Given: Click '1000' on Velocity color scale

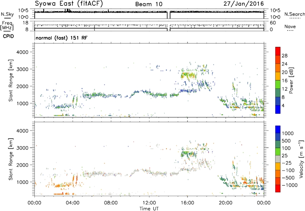Looking at the screenshot, I should 288,133.
